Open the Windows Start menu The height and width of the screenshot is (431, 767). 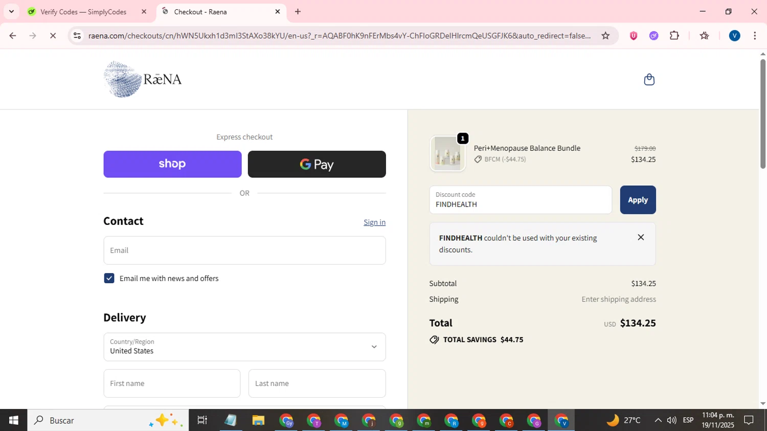point(13,420)
